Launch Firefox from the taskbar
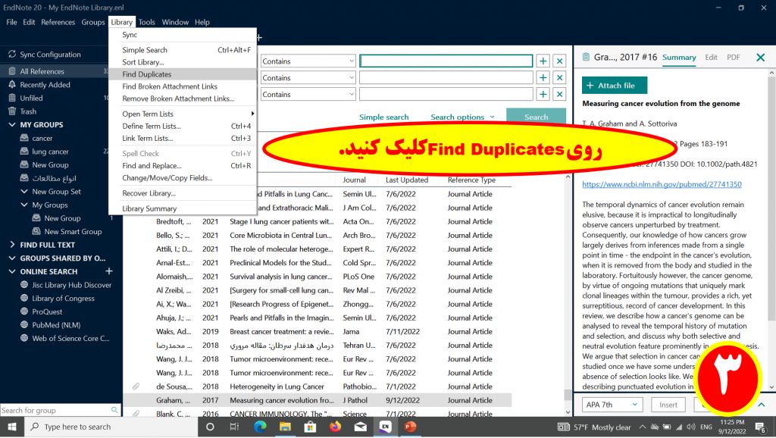The height and width of the screenshot is (438, 776). (x=335, y=427)
